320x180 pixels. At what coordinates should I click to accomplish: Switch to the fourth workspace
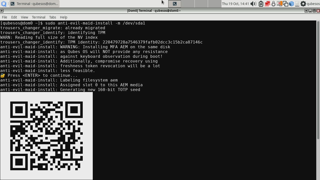point(214,4)
